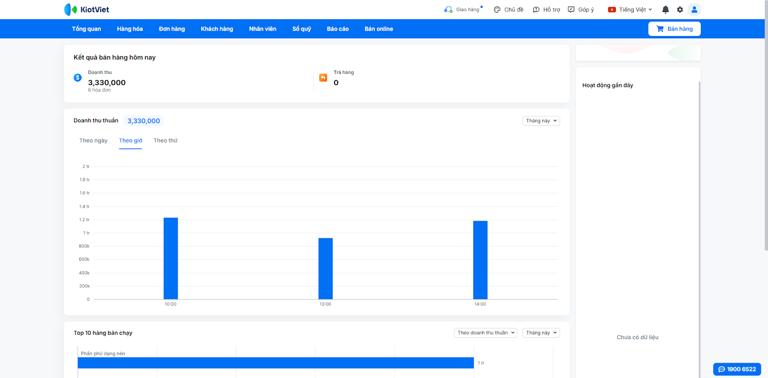Image resolution: width=768 pixels, height=378 pixels.
Task: Click the Doanh thu 3,330,000 value
Action: click(x=107, y=83)
